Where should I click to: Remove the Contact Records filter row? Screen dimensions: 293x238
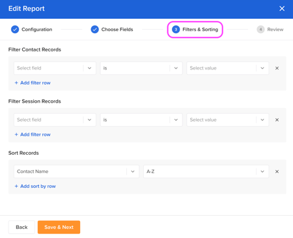(x=277, y=68)
